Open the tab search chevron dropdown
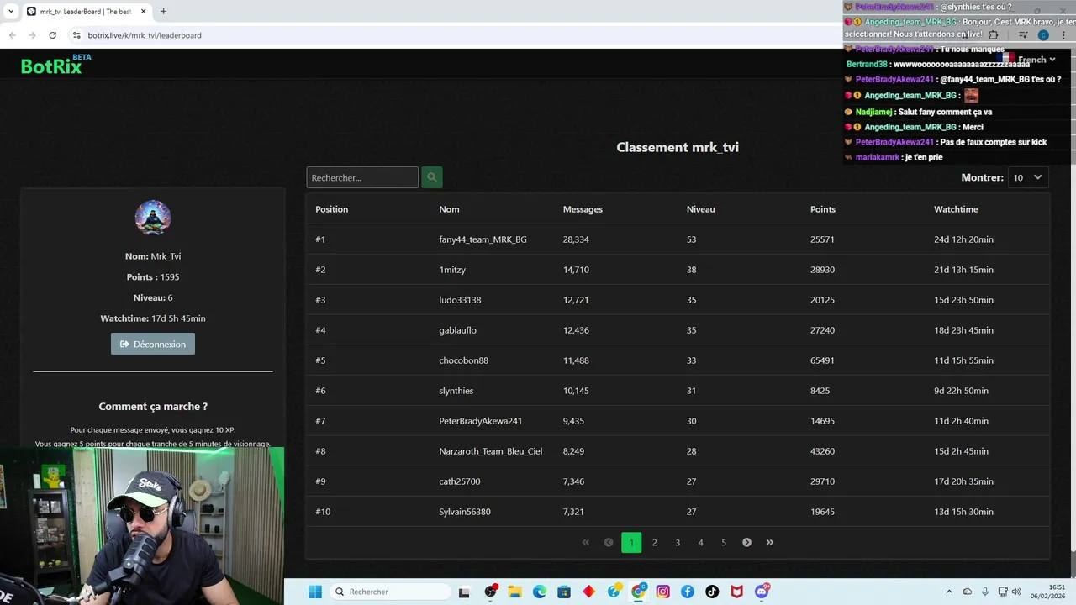 pos(10,11)
